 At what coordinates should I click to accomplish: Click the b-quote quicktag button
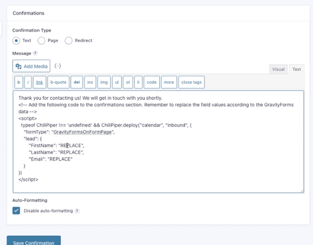click(58, 82)
